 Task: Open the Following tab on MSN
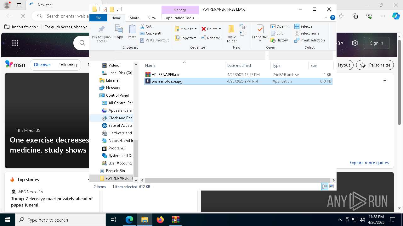point(67,65)
